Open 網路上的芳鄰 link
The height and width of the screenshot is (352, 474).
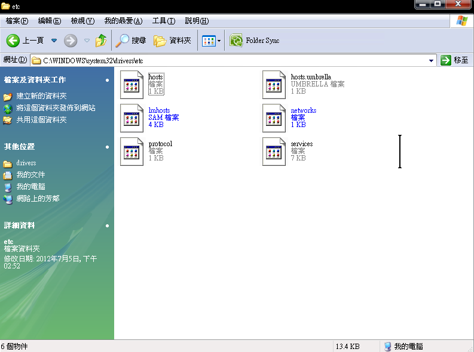[38, 199]
